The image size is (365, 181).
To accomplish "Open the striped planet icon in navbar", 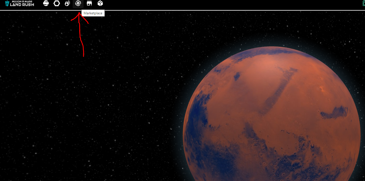I will click(x=46, y=3).
